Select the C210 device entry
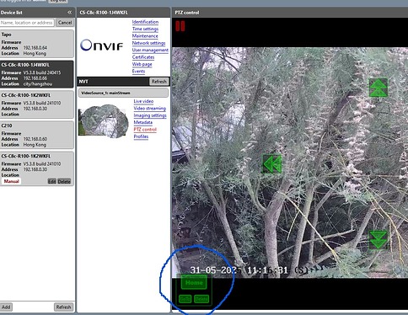The image size is (408, 315). click(x=37, y=135)
